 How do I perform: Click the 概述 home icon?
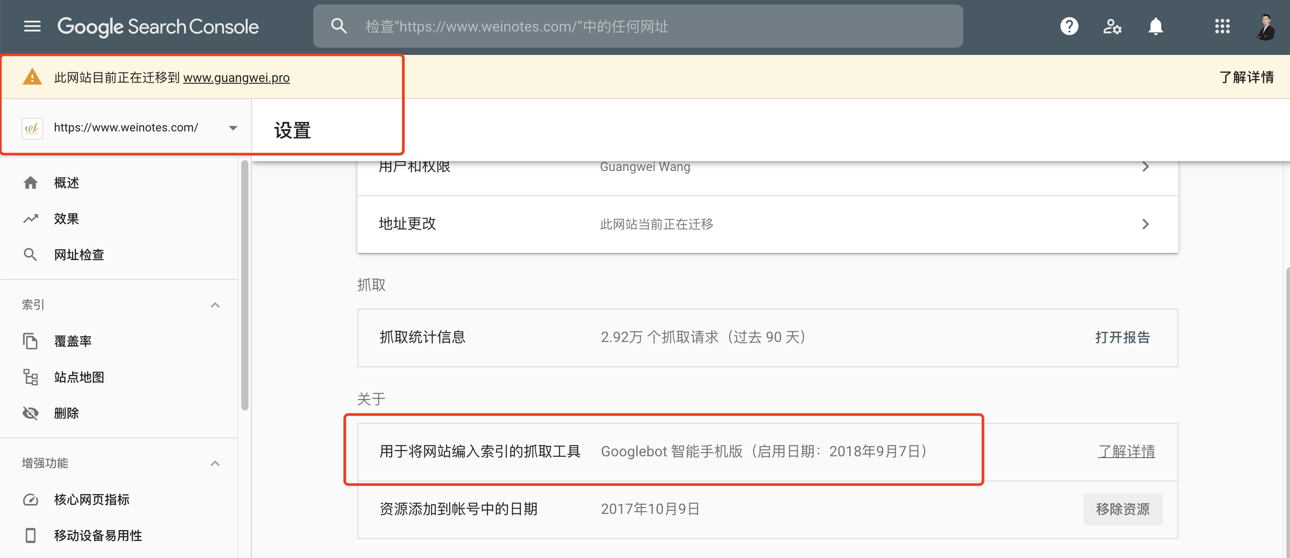pos(31,183)
